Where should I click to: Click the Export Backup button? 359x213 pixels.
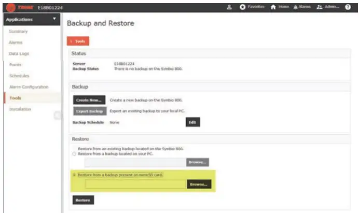(x=90, y=111)
